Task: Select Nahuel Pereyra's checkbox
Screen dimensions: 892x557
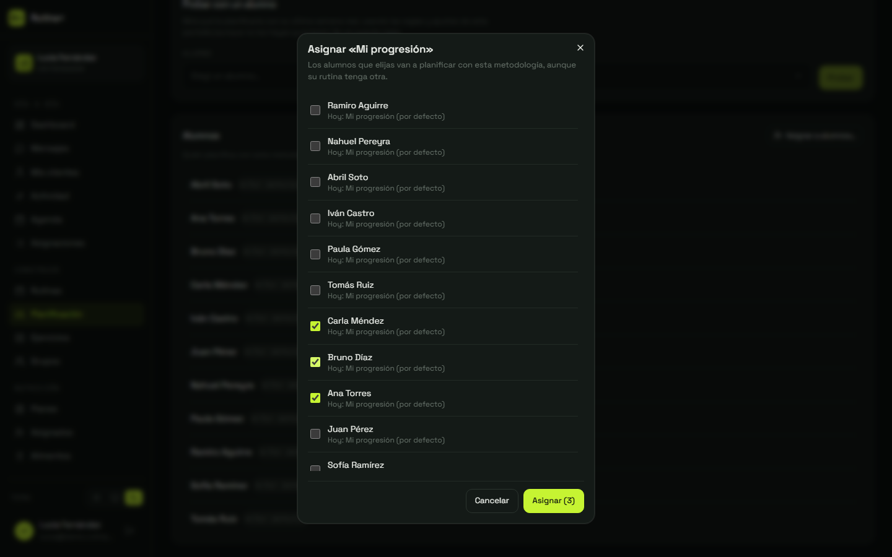Action: [315, 146]
